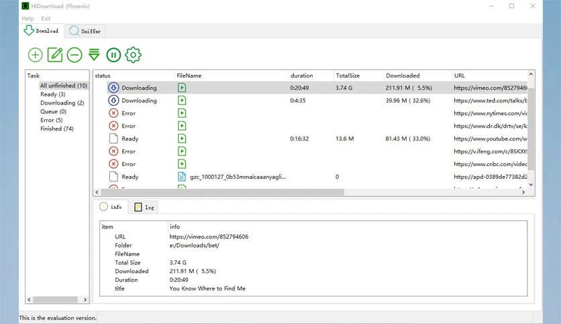The image size is (561, 324).
Task: Start download with the down arrow icon
Action: pyautogui.click(x=94, y=55)
